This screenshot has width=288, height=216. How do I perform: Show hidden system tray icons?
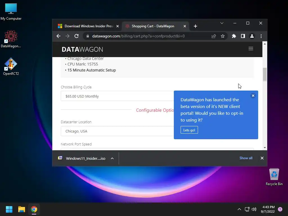[239, 209]
